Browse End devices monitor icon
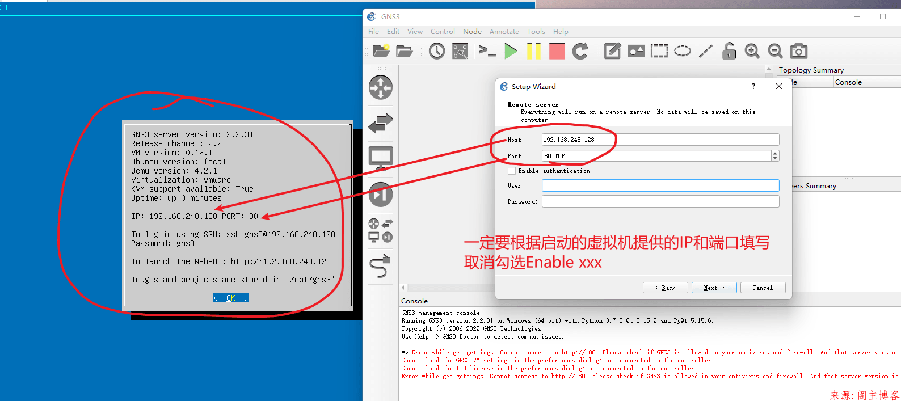 (x=381, y=158)
